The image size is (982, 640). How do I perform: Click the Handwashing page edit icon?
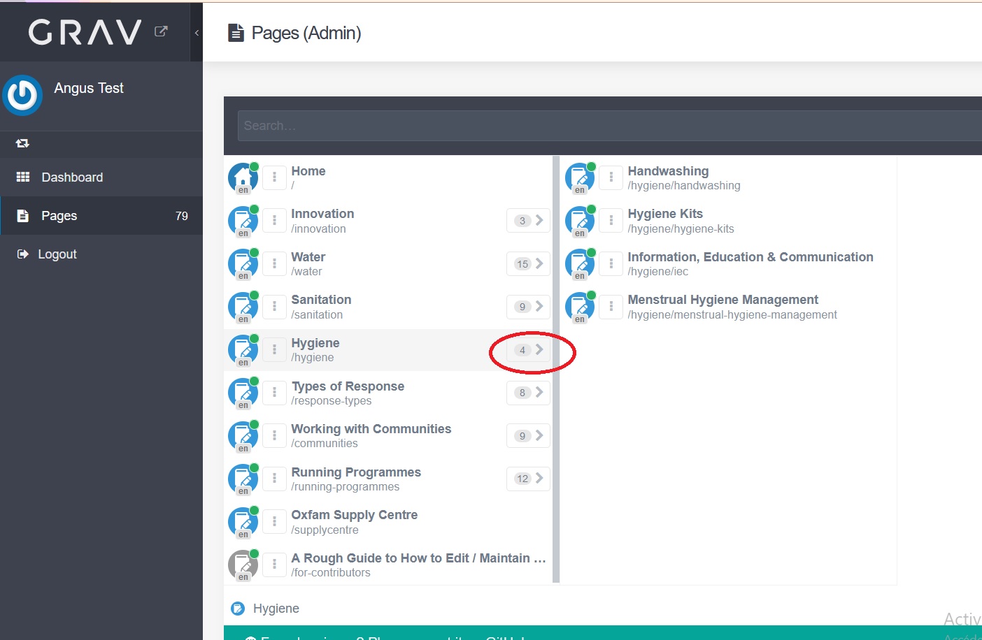pyautogui.click(x=580, y=177)
